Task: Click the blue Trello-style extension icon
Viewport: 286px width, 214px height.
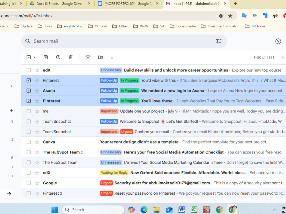Action: click(x=265, y=16)
